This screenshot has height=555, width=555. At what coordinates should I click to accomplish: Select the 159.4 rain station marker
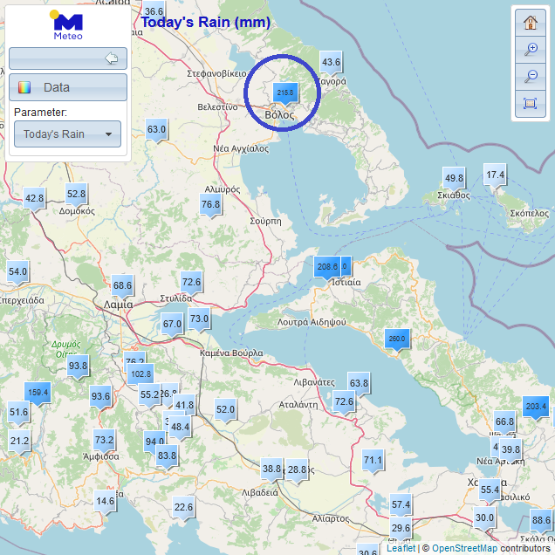tap(38, 393)
